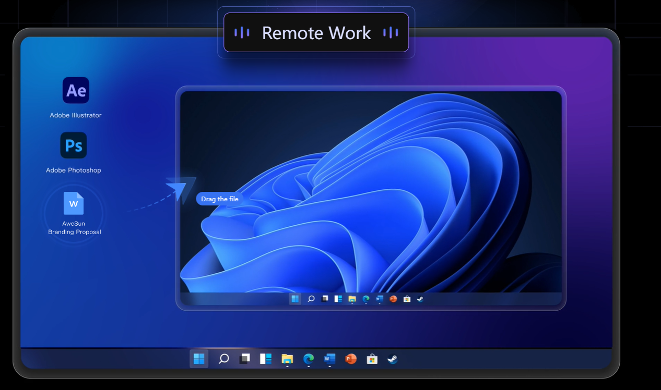661x390 pixels.
Task: Launch Steam from the outer bottom taskbar
Action: pyautogui.click(x=392, y=359)
